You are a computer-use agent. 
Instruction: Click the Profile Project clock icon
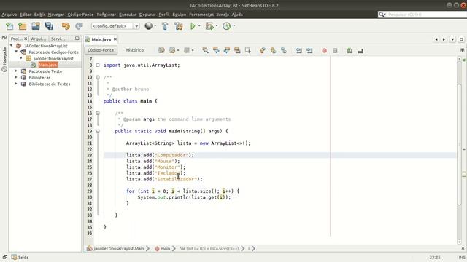point(227,26)
